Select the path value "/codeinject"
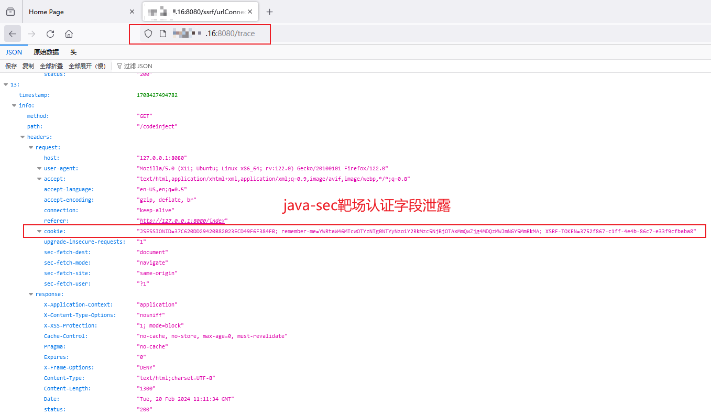This screenshot has width=711, height=415. coord(157,126)
